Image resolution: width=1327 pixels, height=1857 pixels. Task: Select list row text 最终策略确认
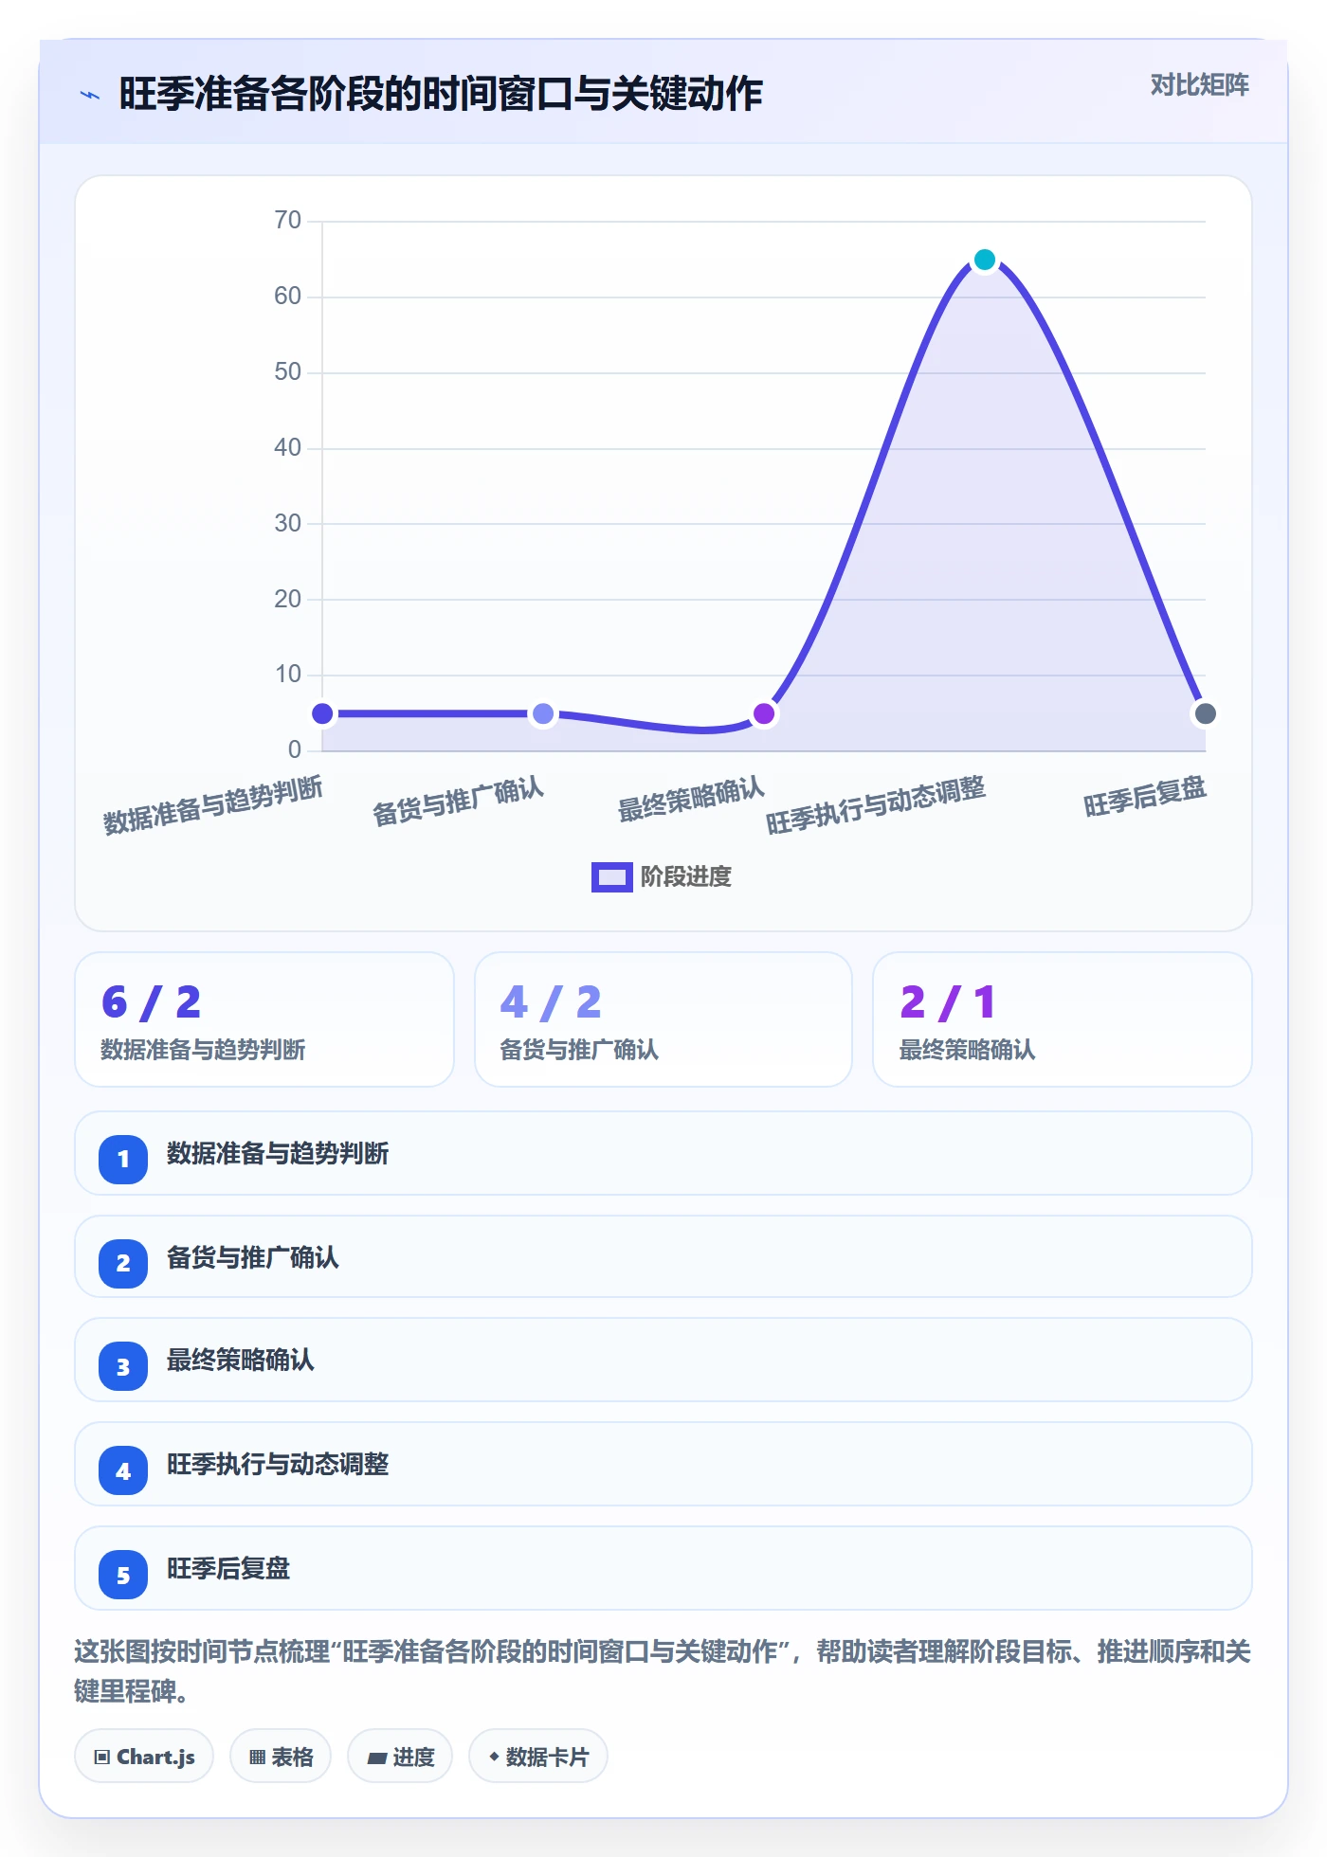pyautogui.click(x=241, y=1361)
